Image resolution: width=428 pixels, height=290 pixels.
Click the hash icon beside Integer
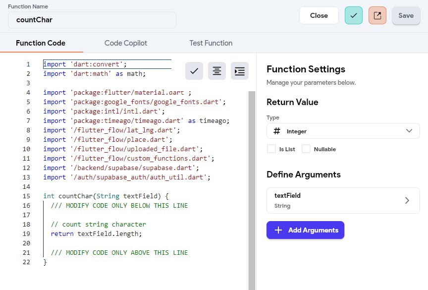pos(277,131)
